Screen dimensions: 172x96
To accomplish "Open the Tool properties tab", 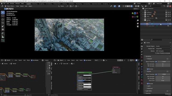I will (x=142, y=43).
